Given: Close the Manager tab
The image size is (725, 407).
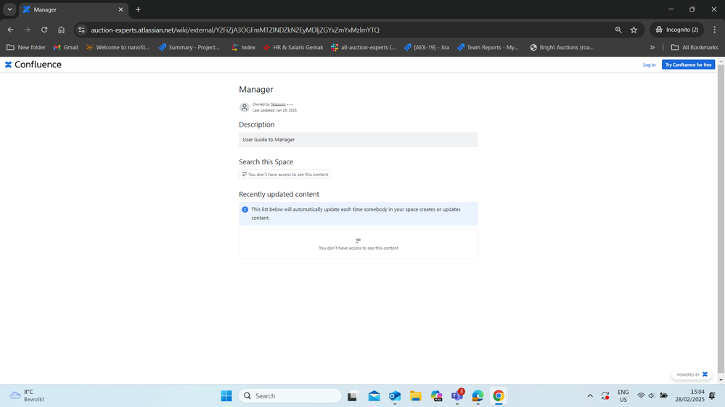Looking at the screenshot, I should pos(120,9).
